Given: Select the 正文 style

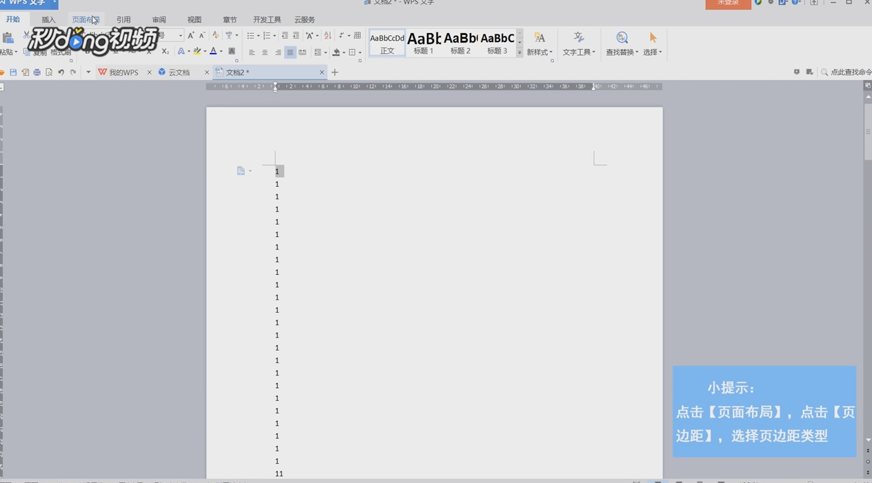Looking at the screenshot, I should coord(387,43).
